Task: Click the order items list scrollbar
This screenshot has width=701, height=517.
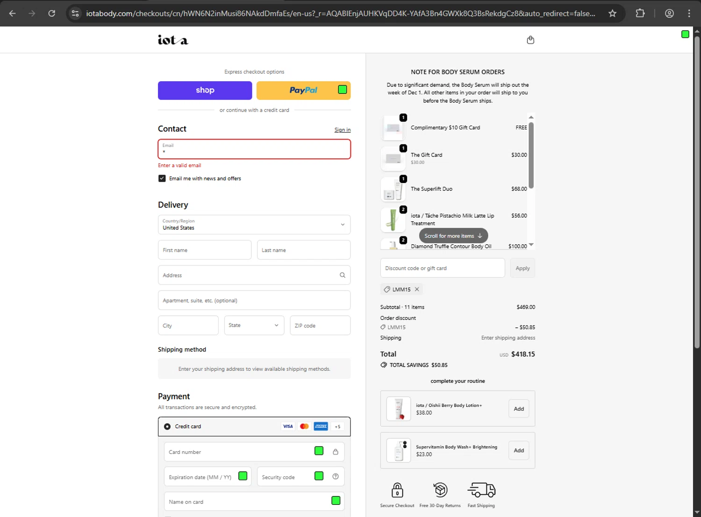Action: [x=531, y=156]
